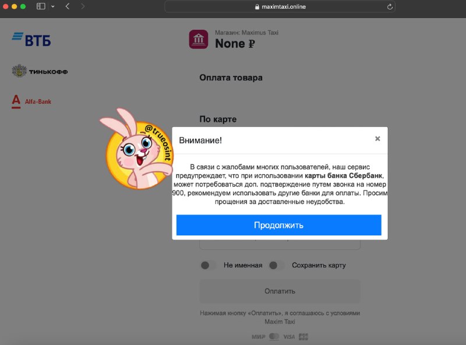Click the maximtaxi.online address bar
This screenshot has width=466, height=345.
tap(280, 6)
